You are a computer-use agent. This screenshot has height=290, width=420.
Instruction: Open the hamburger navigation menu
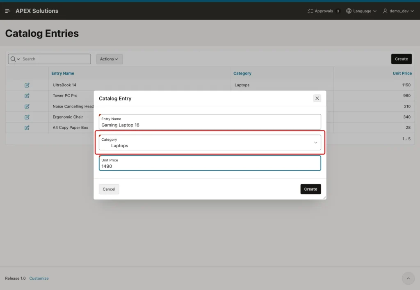point(7,11)
